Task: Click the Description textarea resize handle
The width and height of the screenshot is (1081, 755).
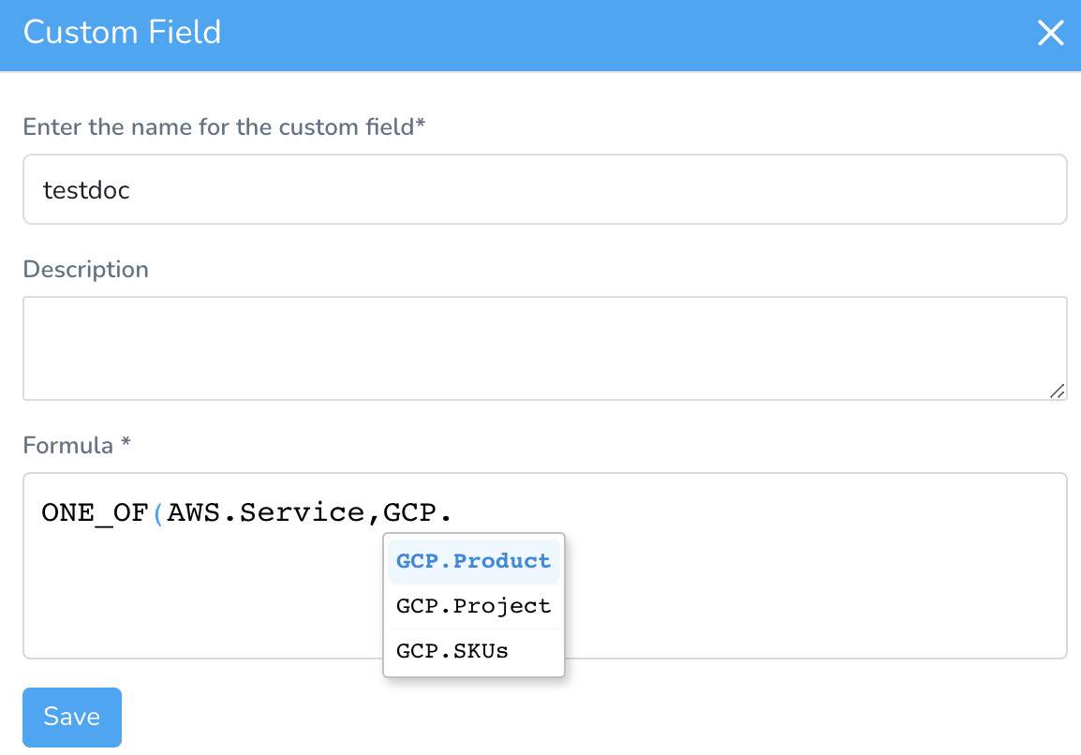Action: 1057,391
